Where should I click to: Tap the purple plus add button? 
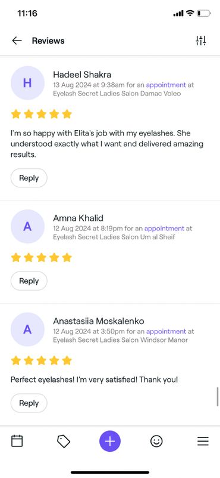[110, 441]
